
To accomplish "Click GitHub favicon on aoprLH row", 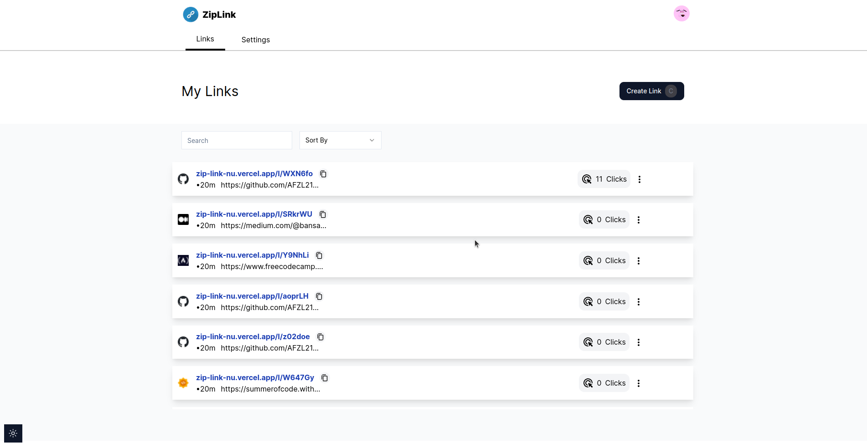I will [183, 301].
